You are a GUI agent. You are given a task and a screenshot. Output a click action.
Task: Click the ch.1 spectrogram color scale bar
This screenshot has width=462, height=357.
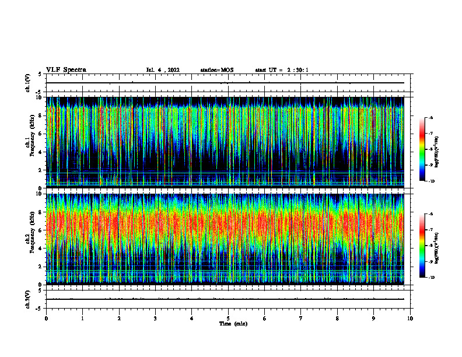(422, 149)
